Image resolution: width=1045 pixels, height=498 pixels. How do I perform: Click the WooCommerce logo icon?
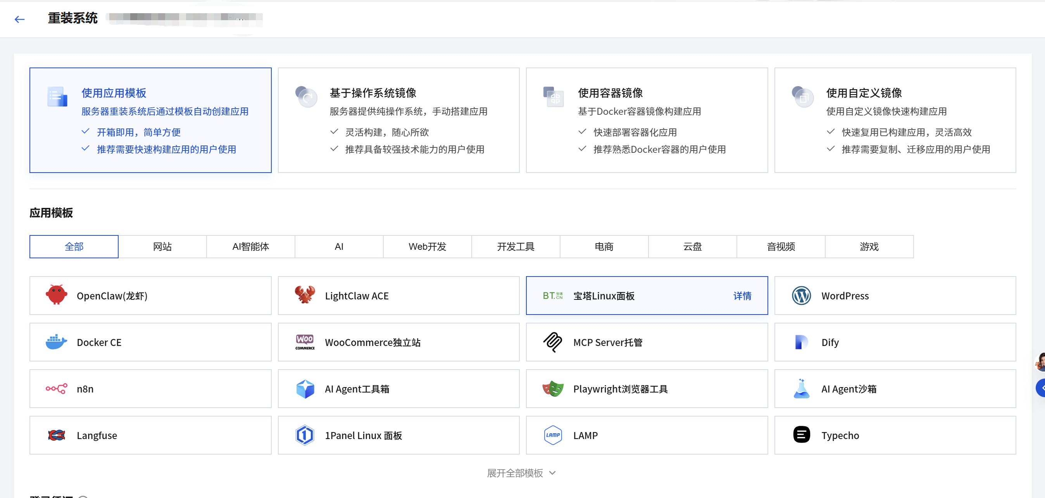305,342
